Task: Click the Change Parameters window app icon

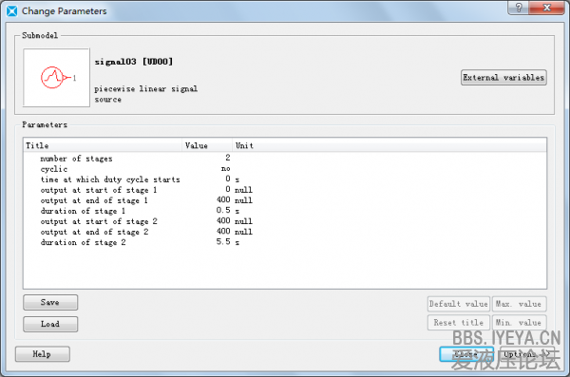Action: pyautogui.click(x=12, y=11)
